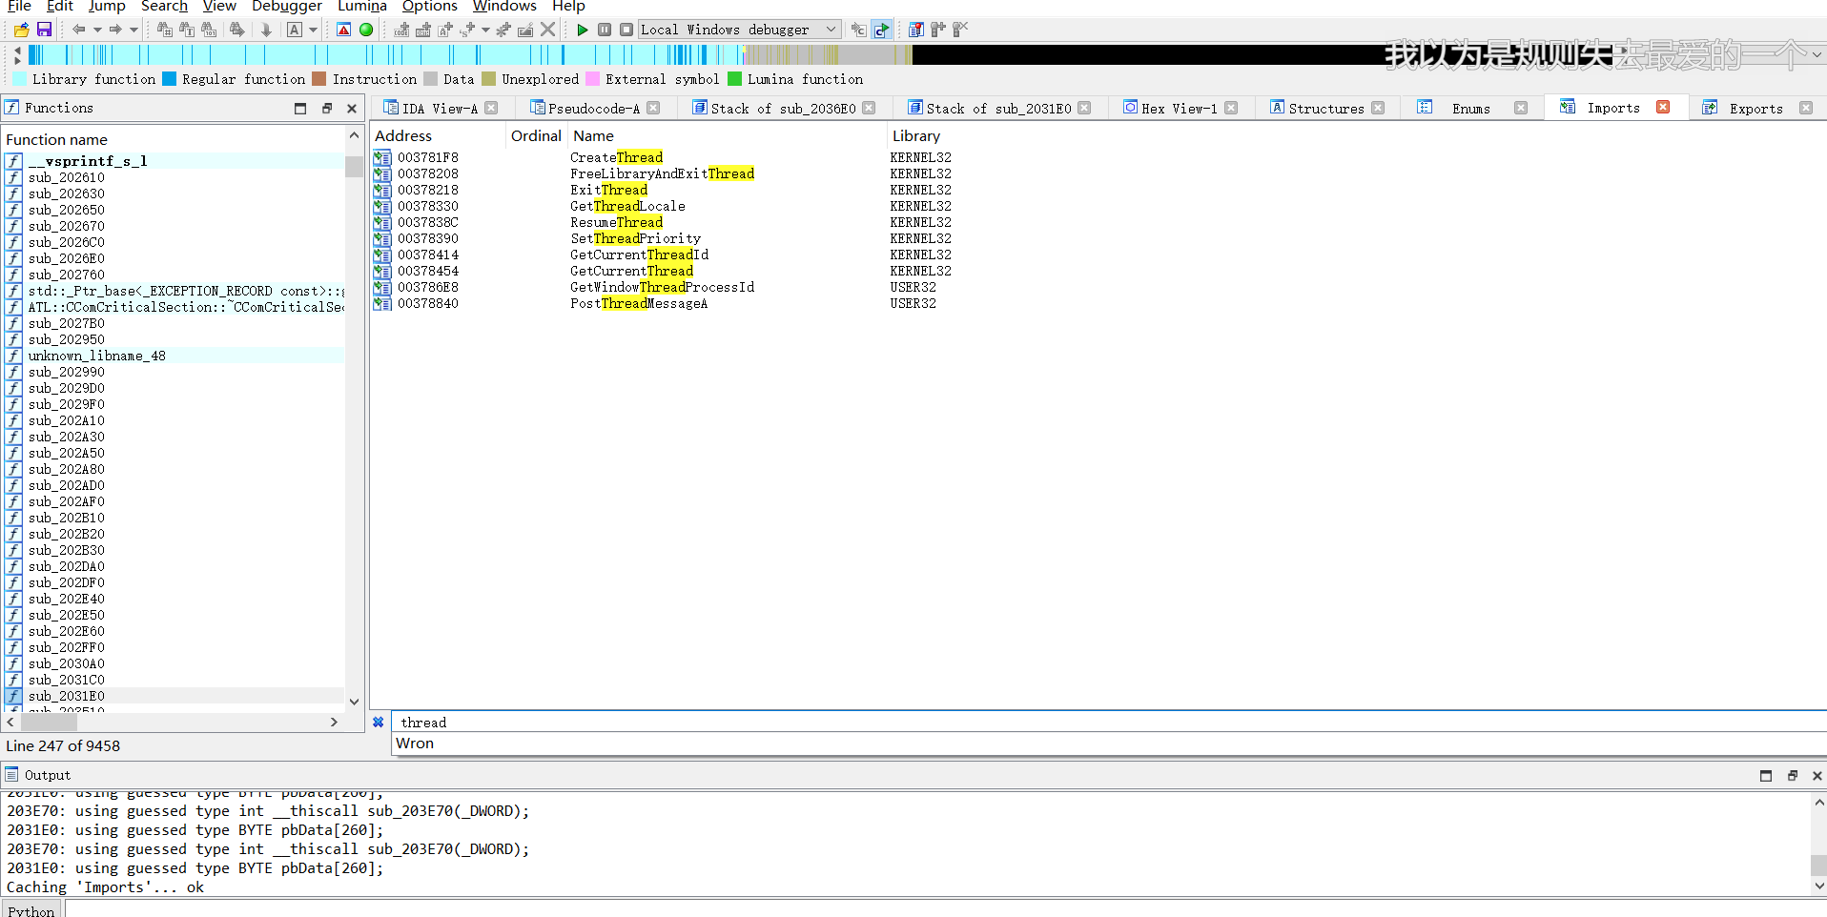Image resolution: width=1827 pixels, height=917 pixels.
Task: Sort imports by the Library column header
Action: tap(916, 136)
